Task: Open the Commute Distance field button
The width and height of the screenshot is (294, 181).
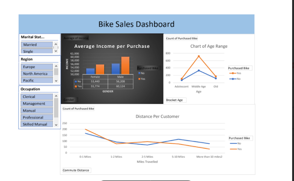Action: point(77,170)
